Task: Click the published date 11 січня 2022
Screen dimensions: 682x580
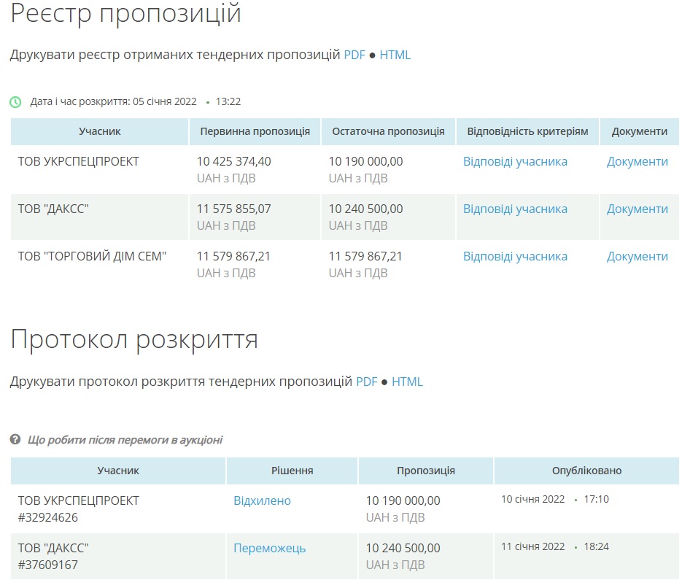Action: 532,547
